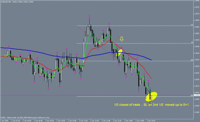Click the 1.5575 price axis label
The width and height of the screenshot is (200, 122).
point(197,7)
